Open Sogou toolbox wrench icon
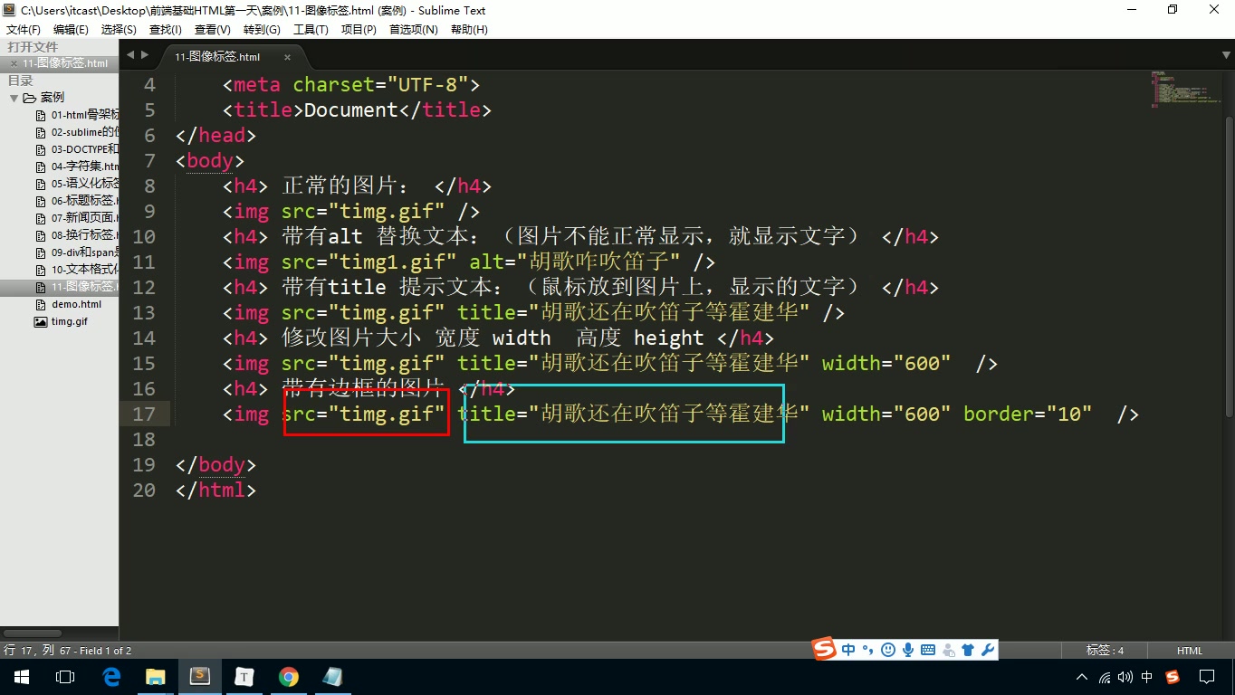1235x695 pixels. point(988,650)
